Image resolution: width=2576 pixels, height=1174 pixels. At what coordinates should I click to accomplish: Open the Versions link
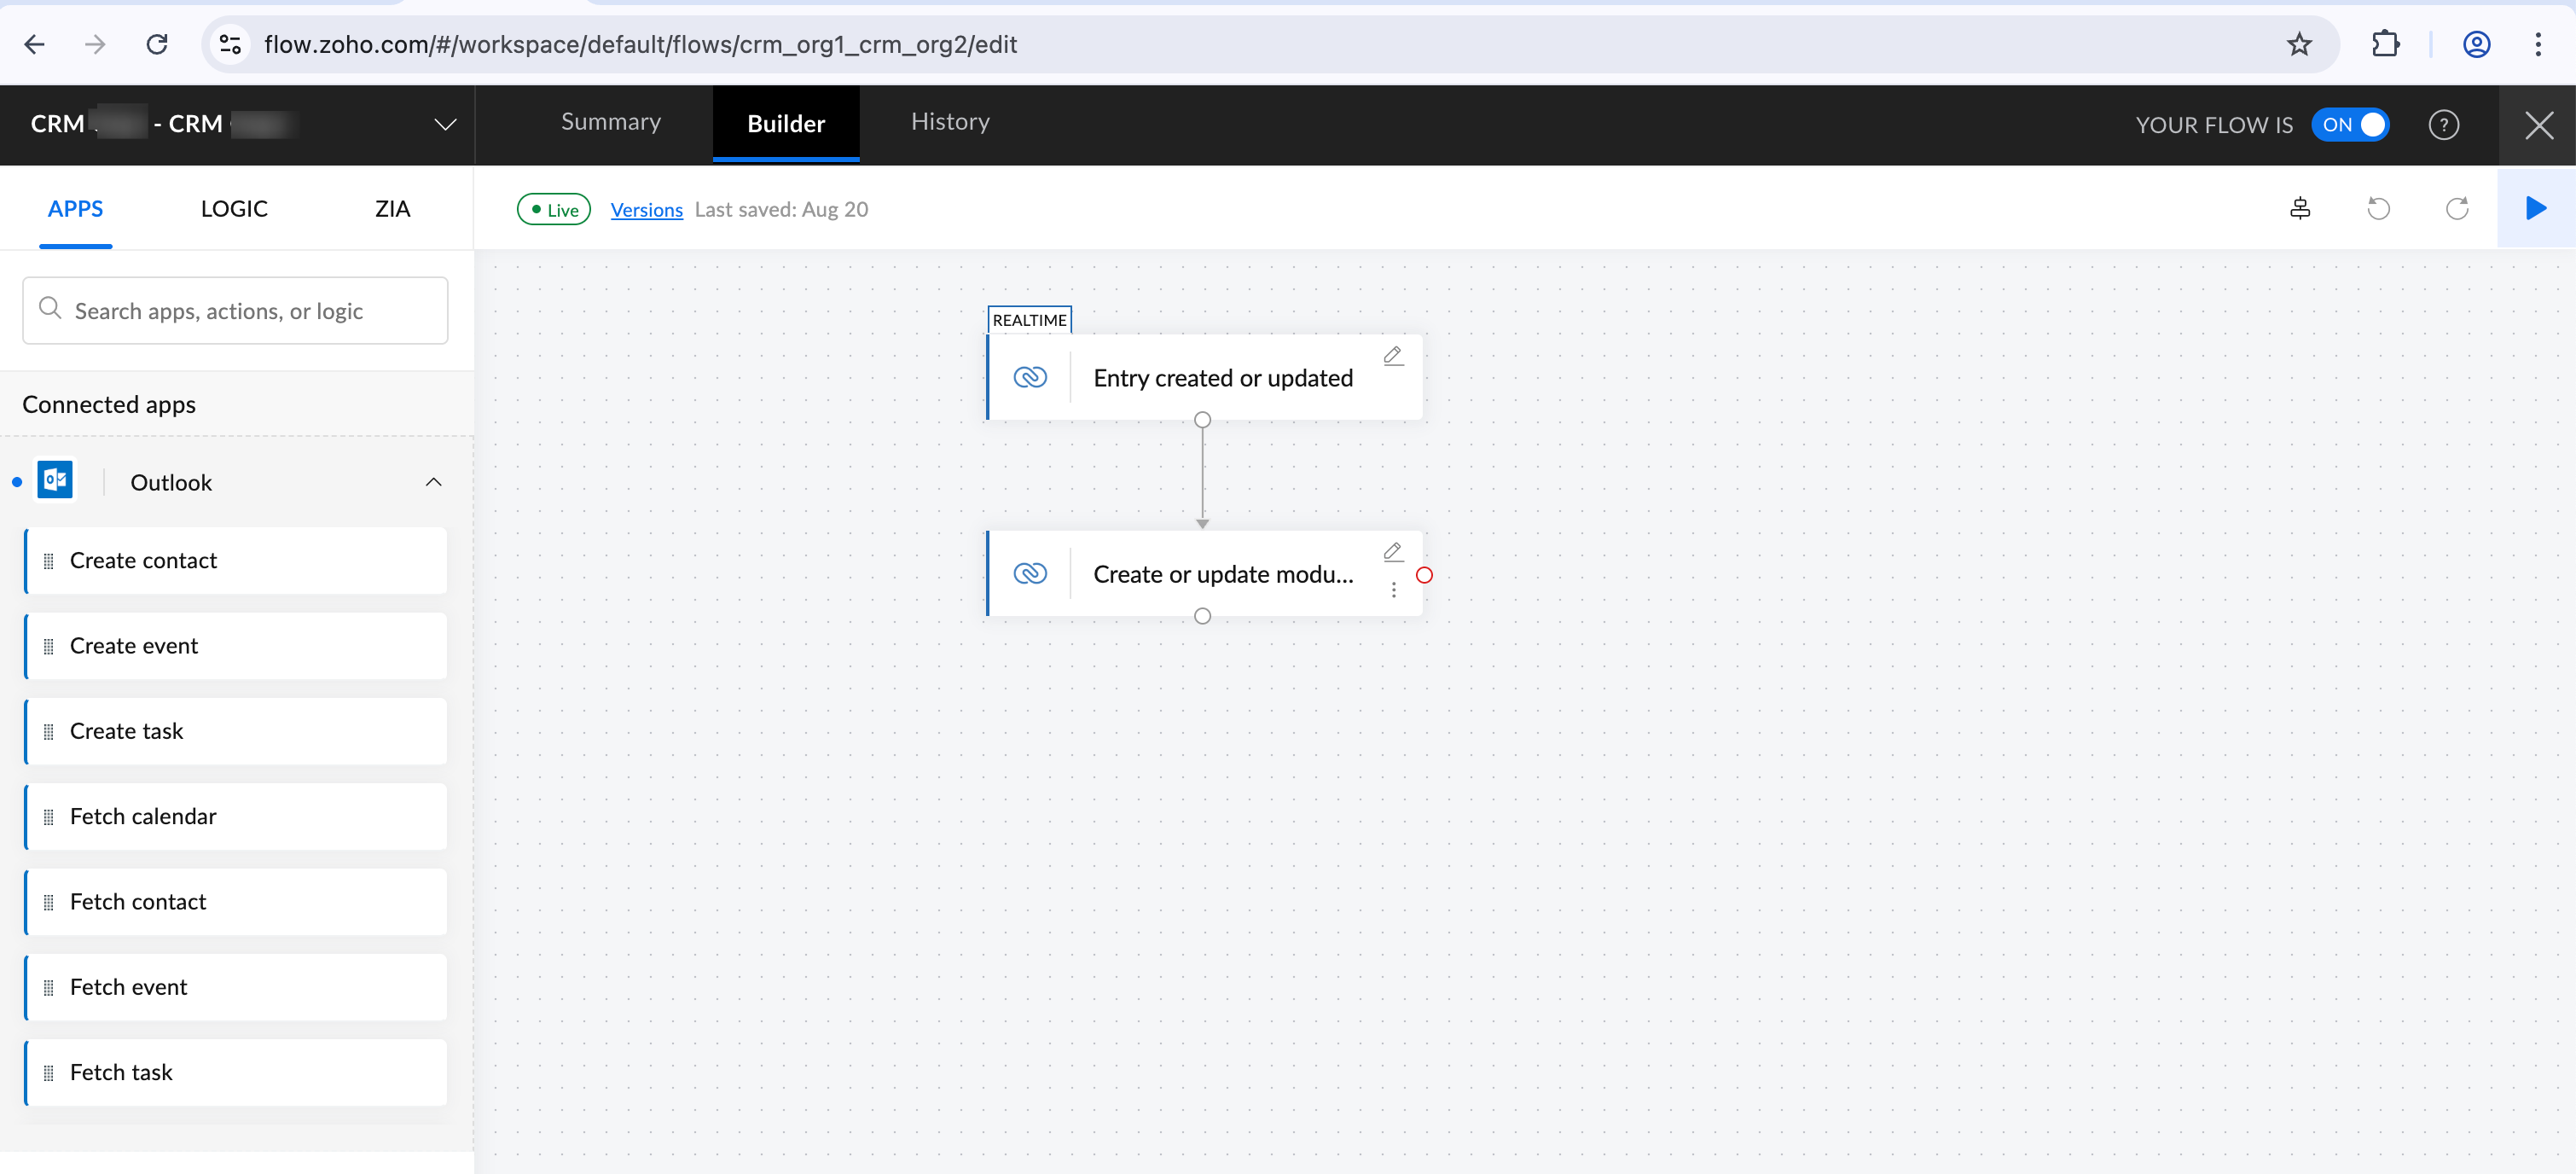tap(646, 210)
